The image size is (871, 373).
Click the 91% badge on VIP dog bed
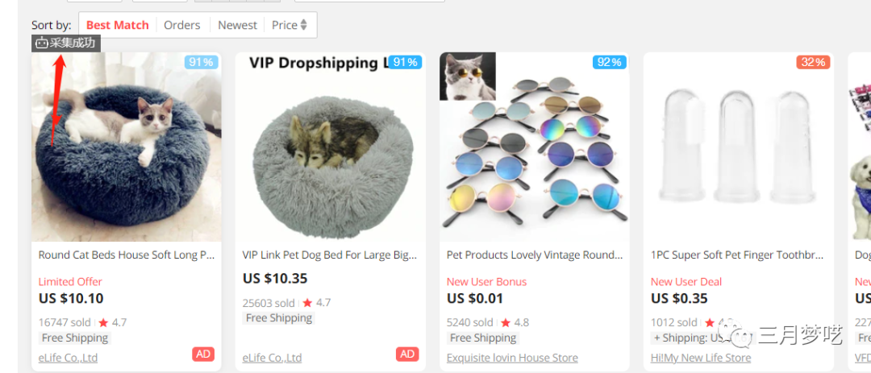coord(406,62)
